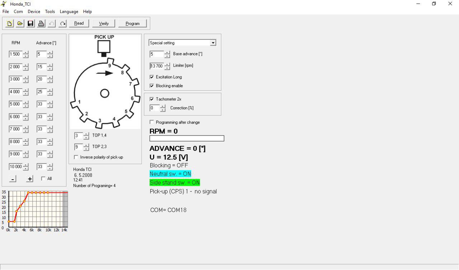The width and height of the screenshot is (459, 270).
Task: Click the TOP 2,3 stepper arrows
Action: [86, 147]
